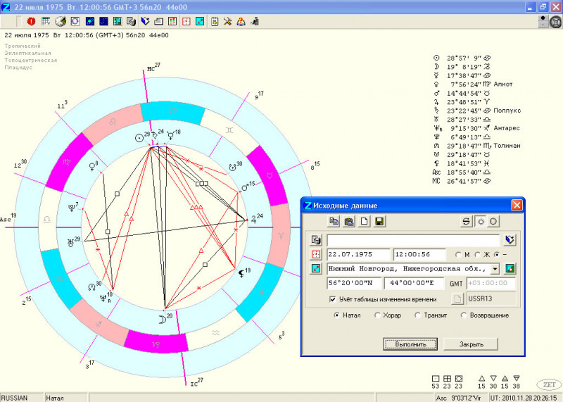Click the pie-chart disk icon in toolbar
This screenshot has height=402, width=563.
click(61, 22)
